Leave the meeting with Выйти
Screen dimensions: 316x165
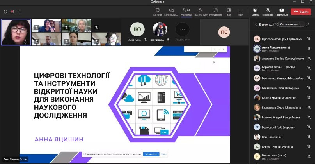tap(301, 12)
